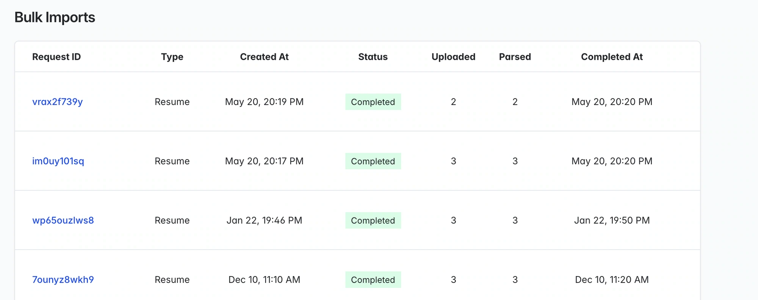Select the Completed status badge for im0uy101sq

(x=373, y=161)
